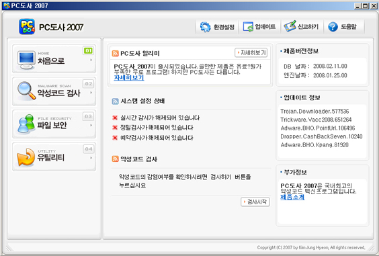The width and height of the screenshot is (379, 256).
Task: Select the Dropper.CashBackSeven.10240 update entry
Action: (321, 136)
